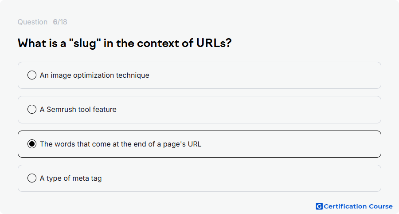Click the selected radio for 'end of a page's URL'
The image size is (399, 214).
[x=32, y=144]
